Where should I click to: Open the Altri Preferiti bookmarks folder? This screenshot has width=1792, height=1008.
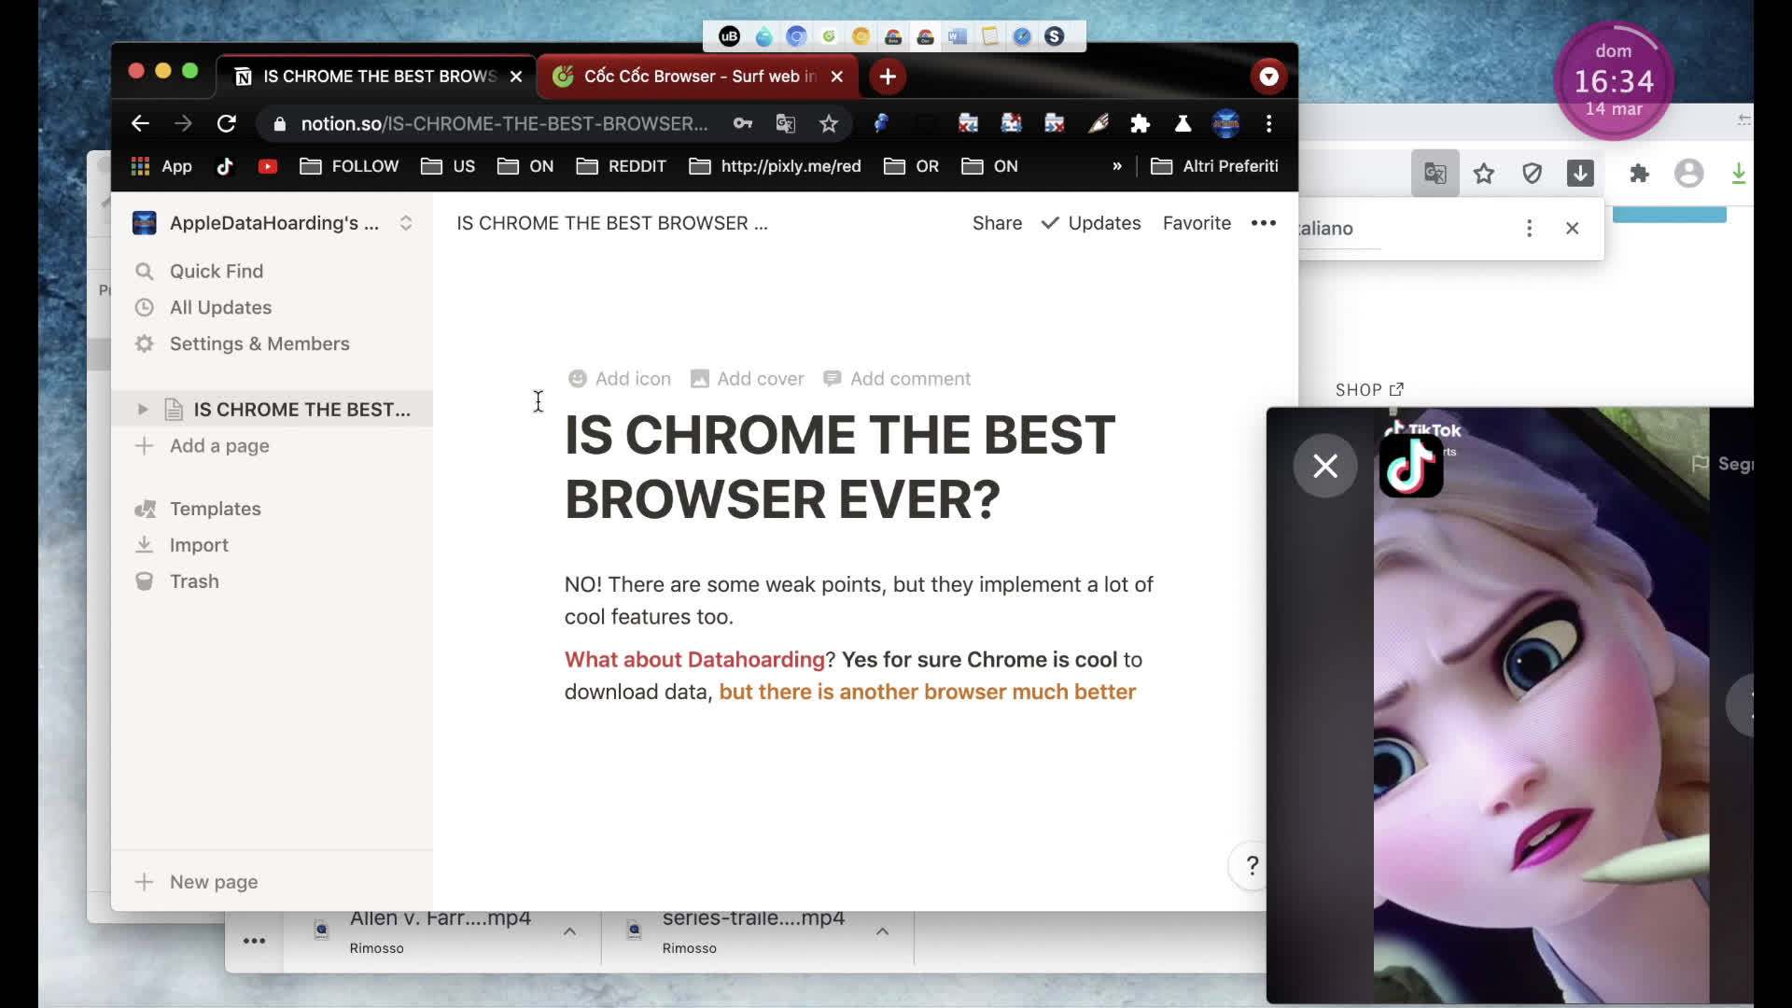point(1215,166)
